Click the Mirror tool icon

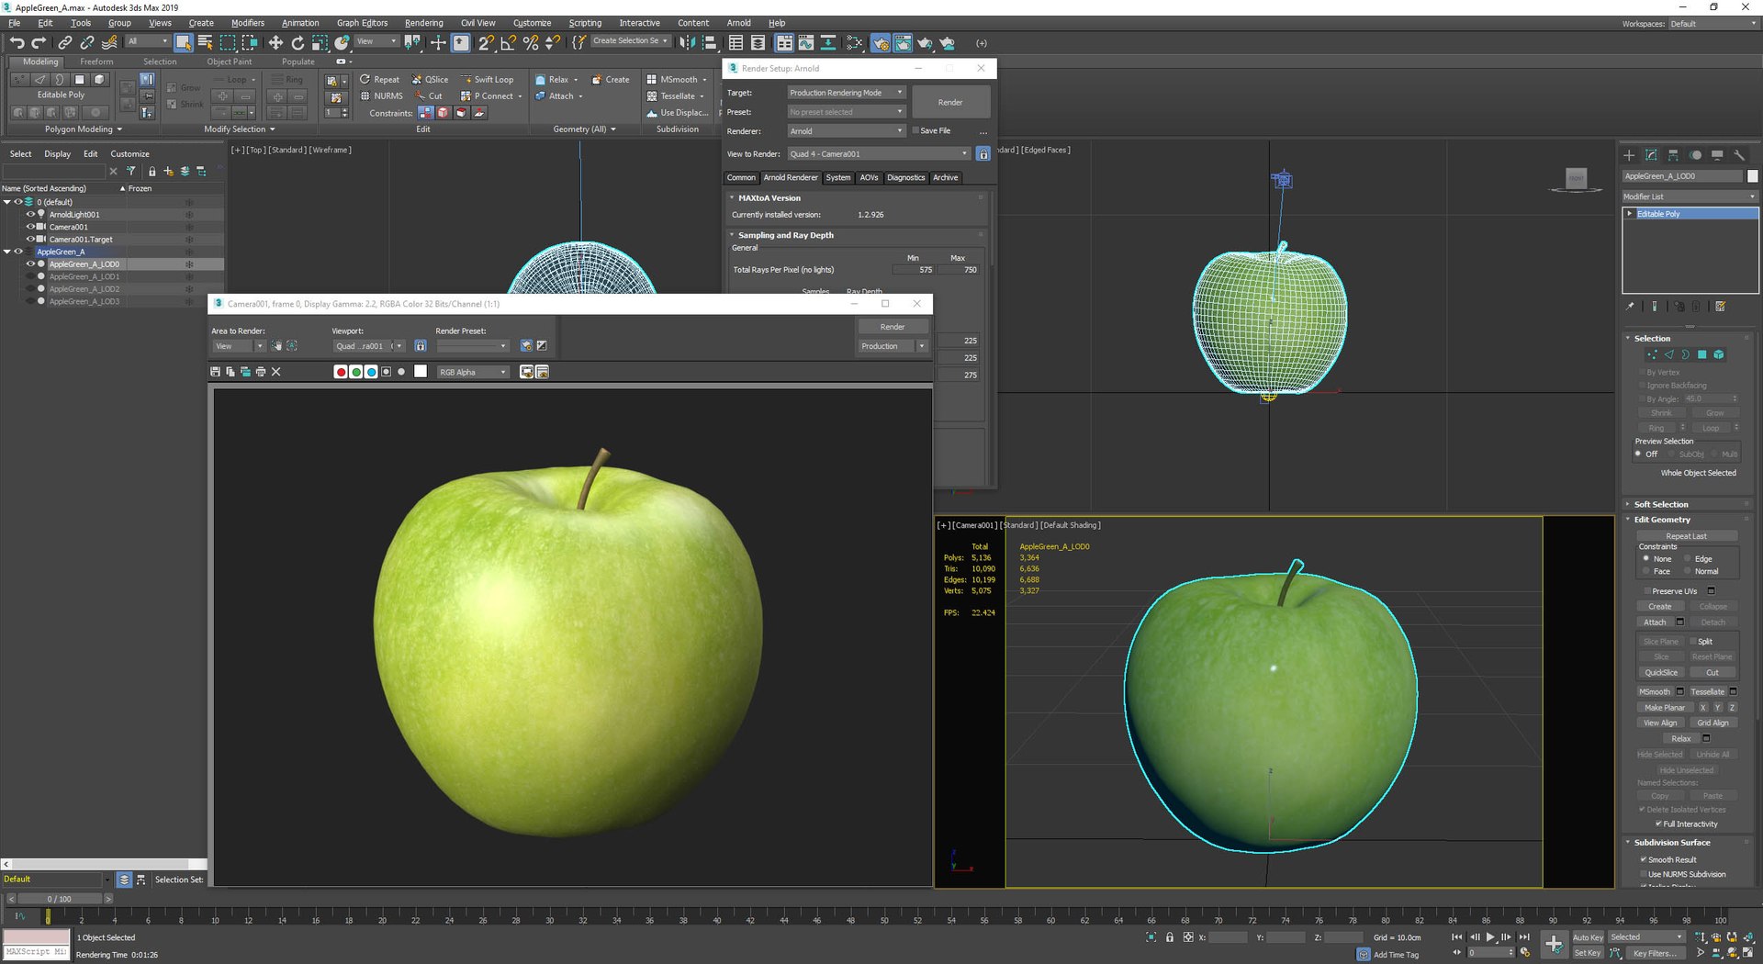point(687,42)
